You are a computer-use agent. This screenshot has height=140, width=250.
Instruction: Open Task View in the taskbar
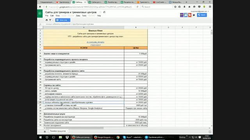(54, 137)
